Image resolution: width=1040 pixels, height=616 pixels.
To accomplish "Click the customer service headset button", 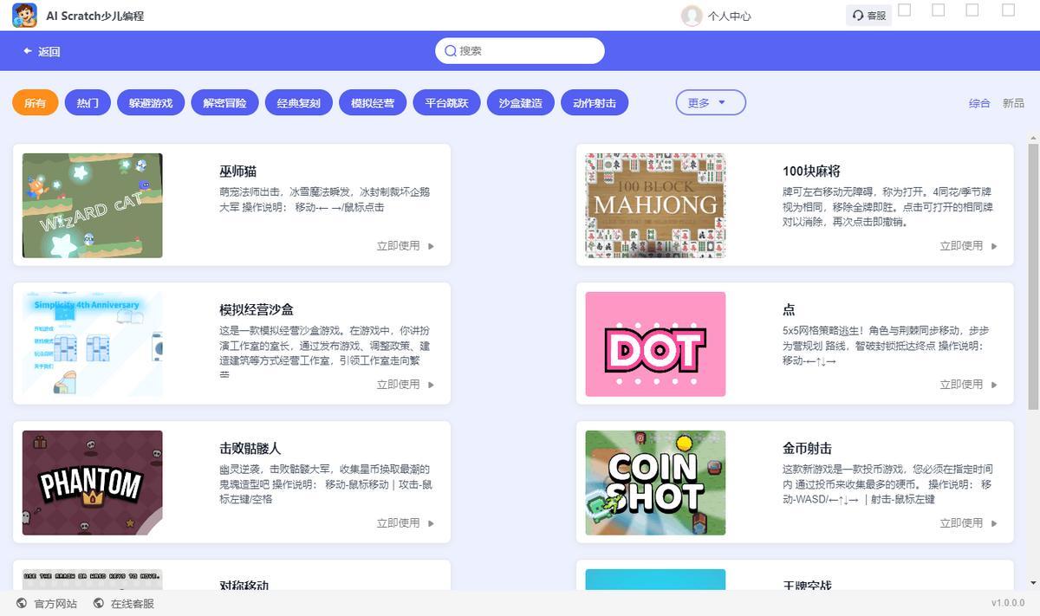I will pos(868,16).
